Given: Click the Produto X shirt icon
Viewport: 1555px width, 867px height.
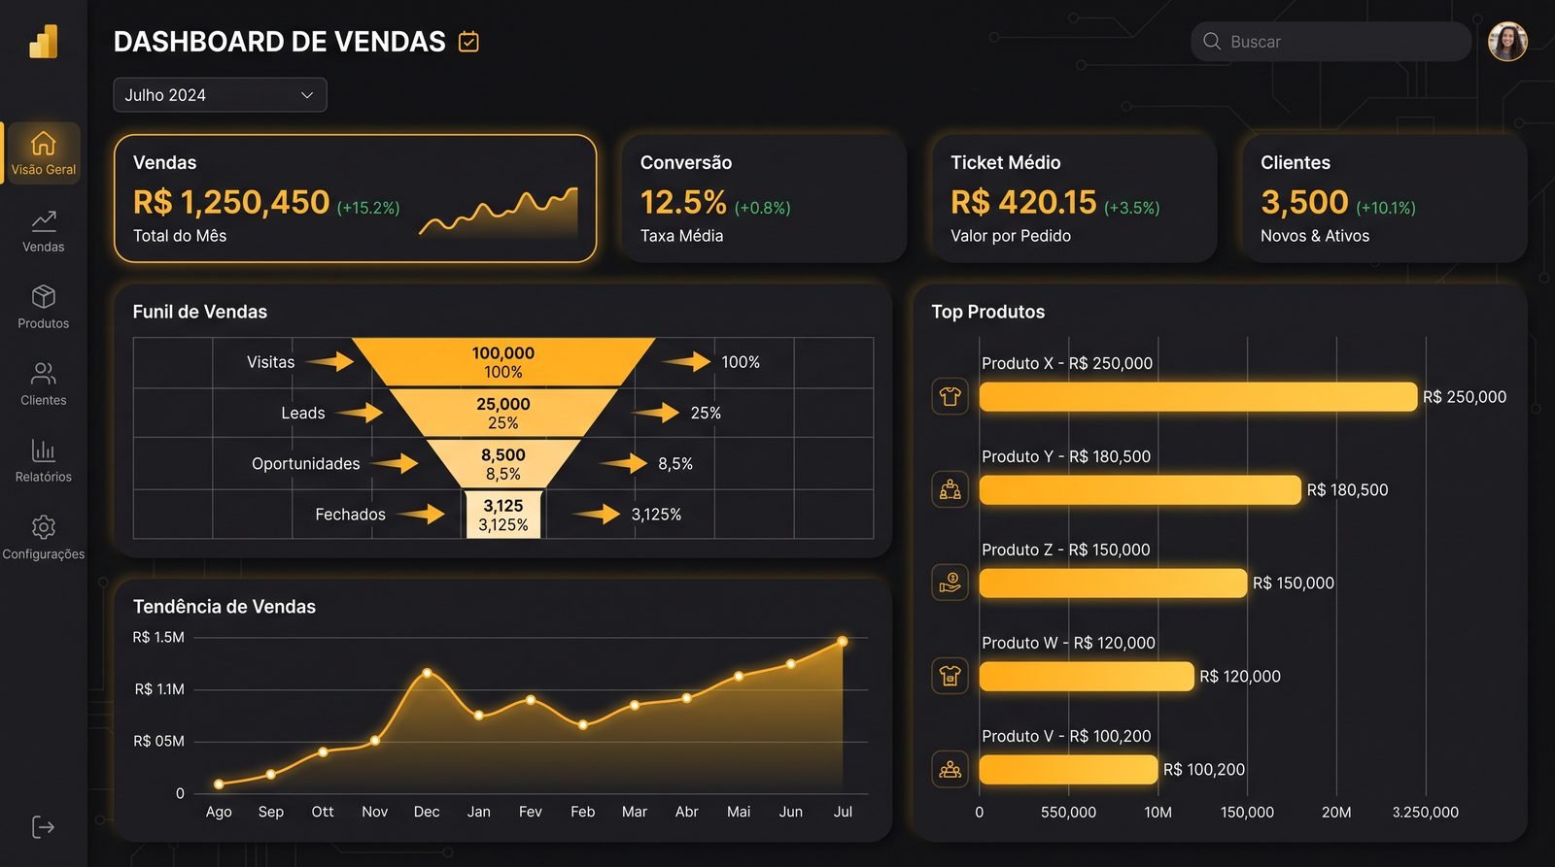Looking at the screenshot, I should [950, 396].
